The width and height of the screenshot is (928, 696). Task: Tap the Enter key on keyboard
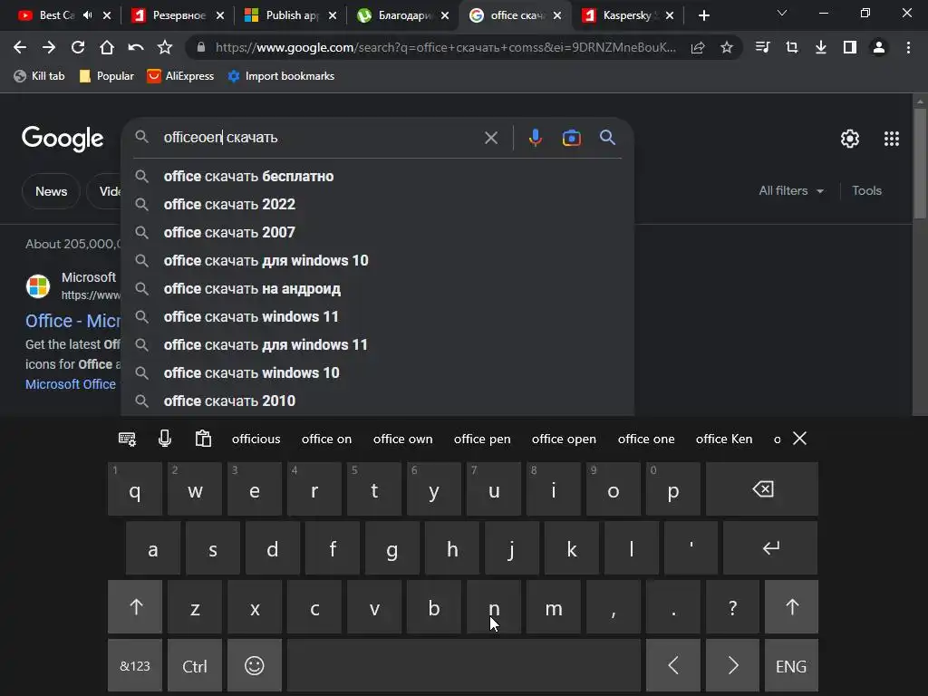point(770,548)
